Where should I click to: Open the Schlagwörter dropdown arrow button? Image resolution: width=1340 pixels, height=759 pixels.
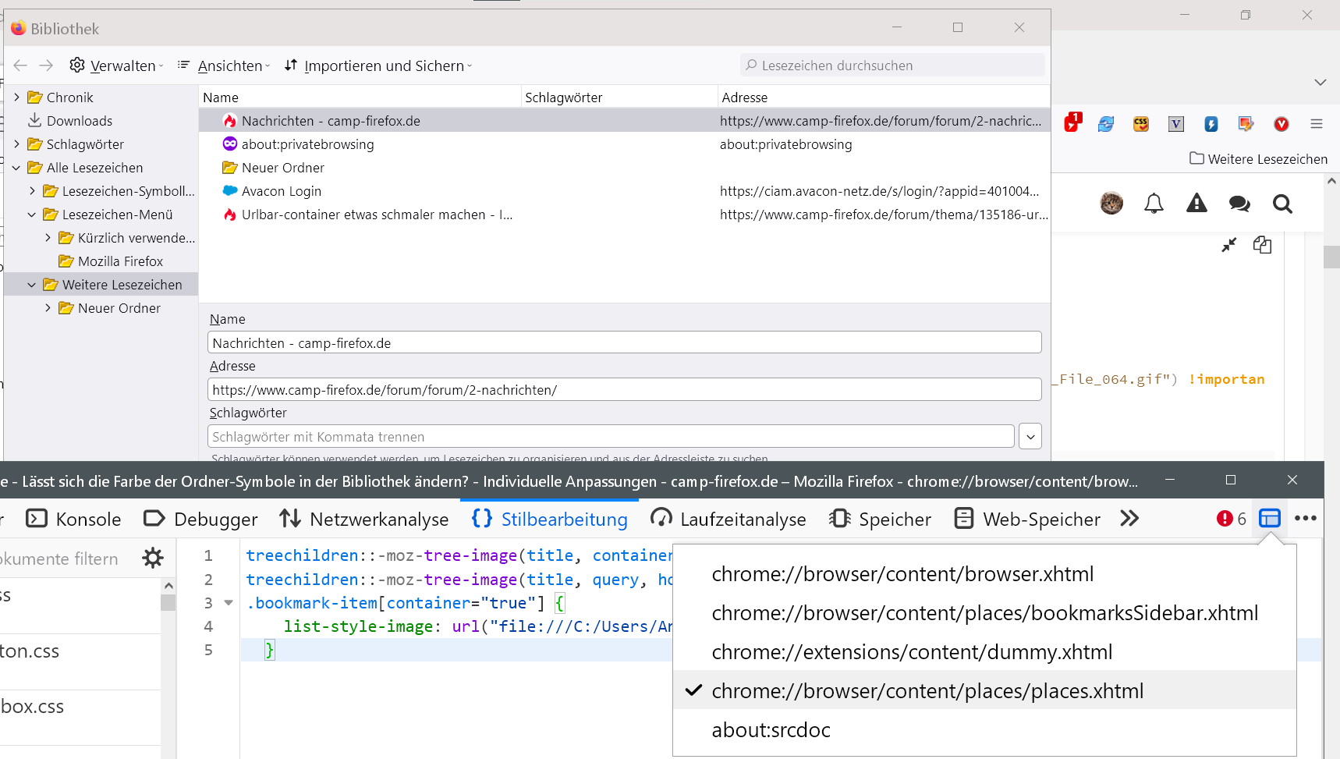click(1030, 437)
